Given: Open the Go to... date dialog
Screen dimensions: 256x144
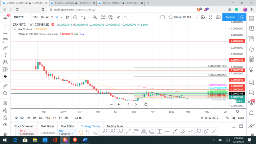Looking at the screenshot, I should coord(79,118).
